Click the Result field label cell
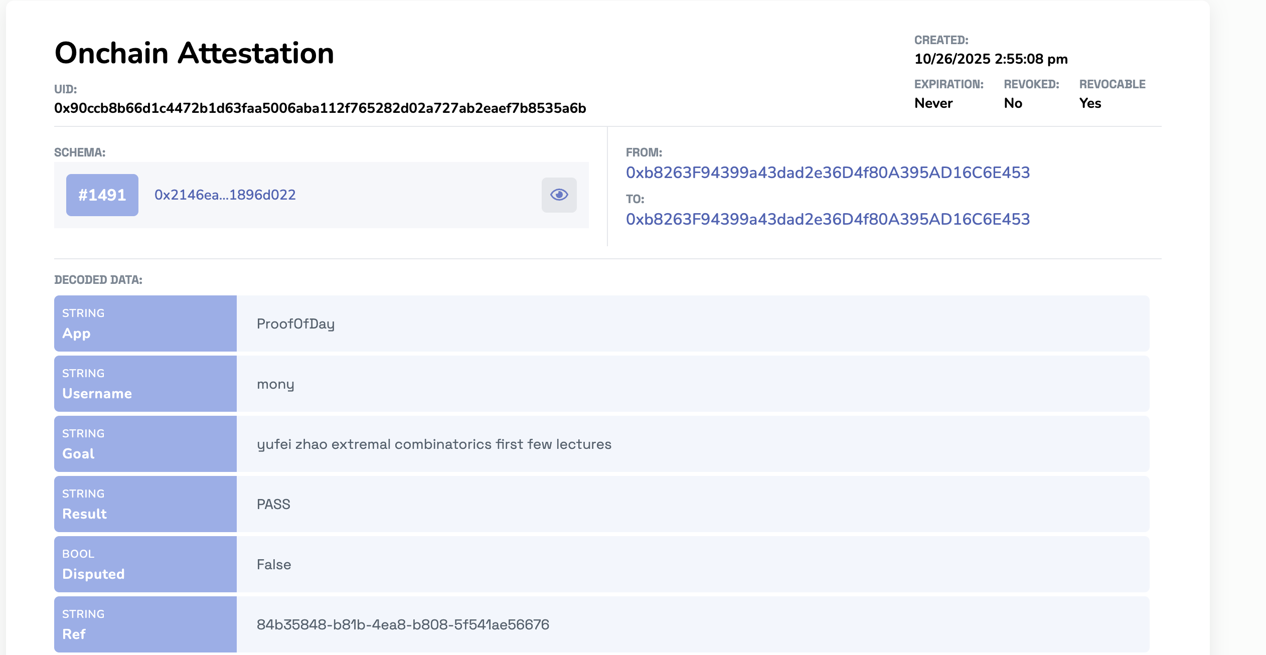1266x655 pixels. point(145,504)
